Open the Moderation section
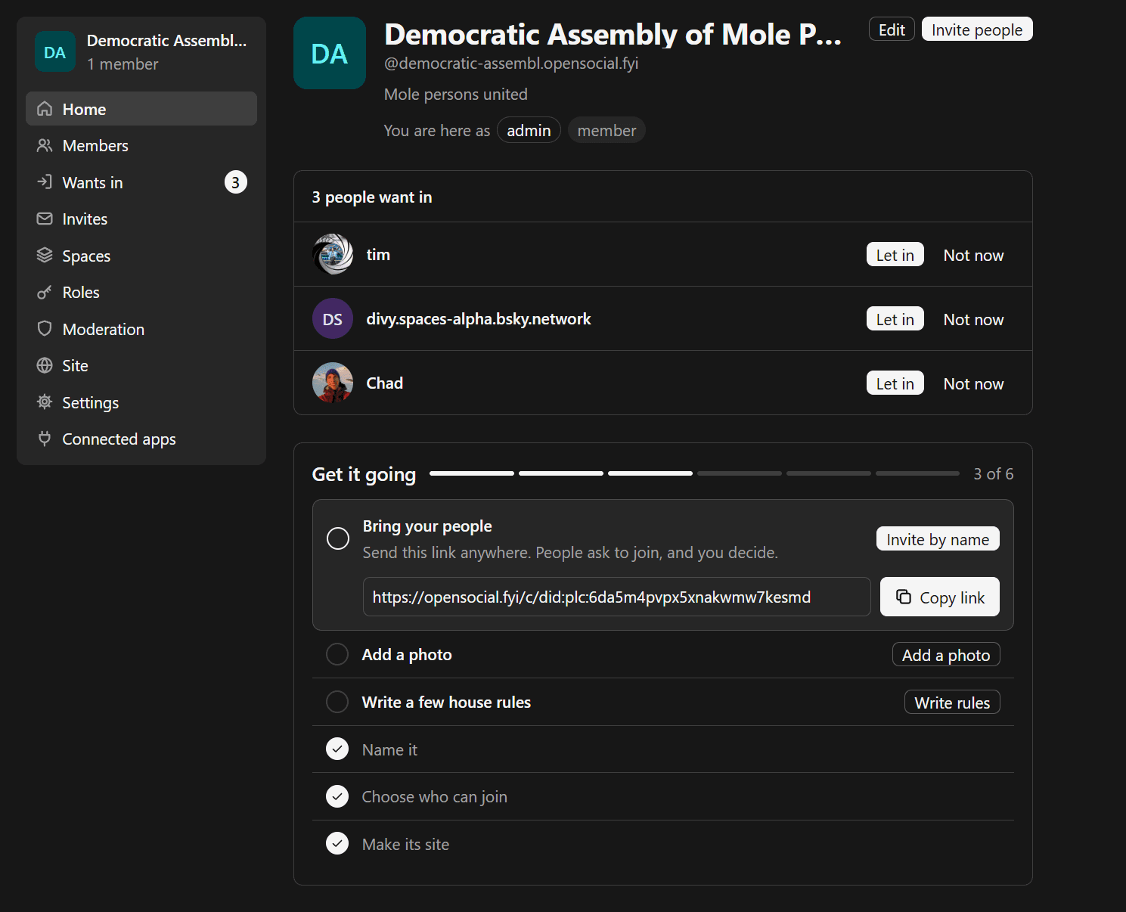Image resolution: width=1126 pixels, height=912 pixels. point(141,329)
